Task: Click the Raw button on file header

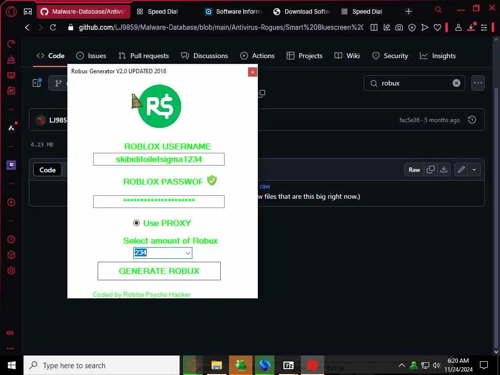Action: 414,169
